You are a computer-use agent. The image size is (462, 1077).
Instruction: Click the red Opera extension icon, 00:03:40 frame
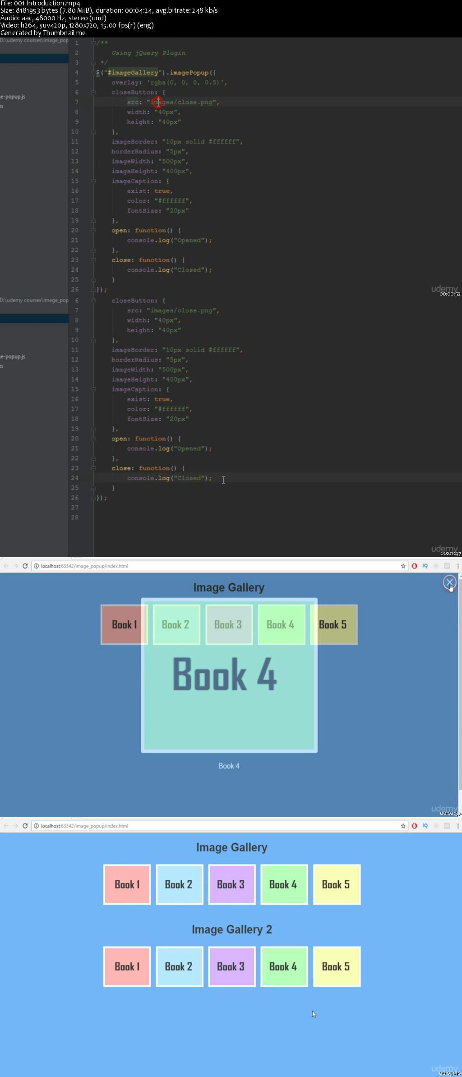[414, 826]
